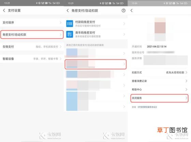Tap chevron on 生物支付 row
Image resolution: width=191 pixels, height=142 pixels.
(x=61, y=47)
